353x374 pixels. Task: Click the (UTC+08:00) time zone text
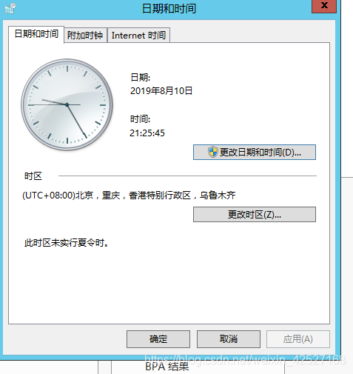point(129,196)
